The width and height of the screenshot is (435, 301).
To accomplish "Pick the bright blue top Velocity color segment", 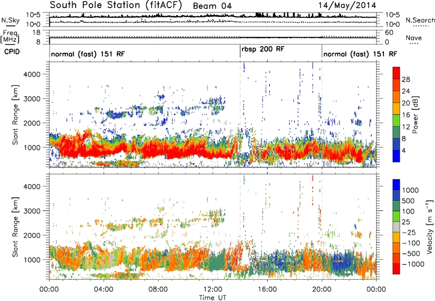I will click(396, 185).
